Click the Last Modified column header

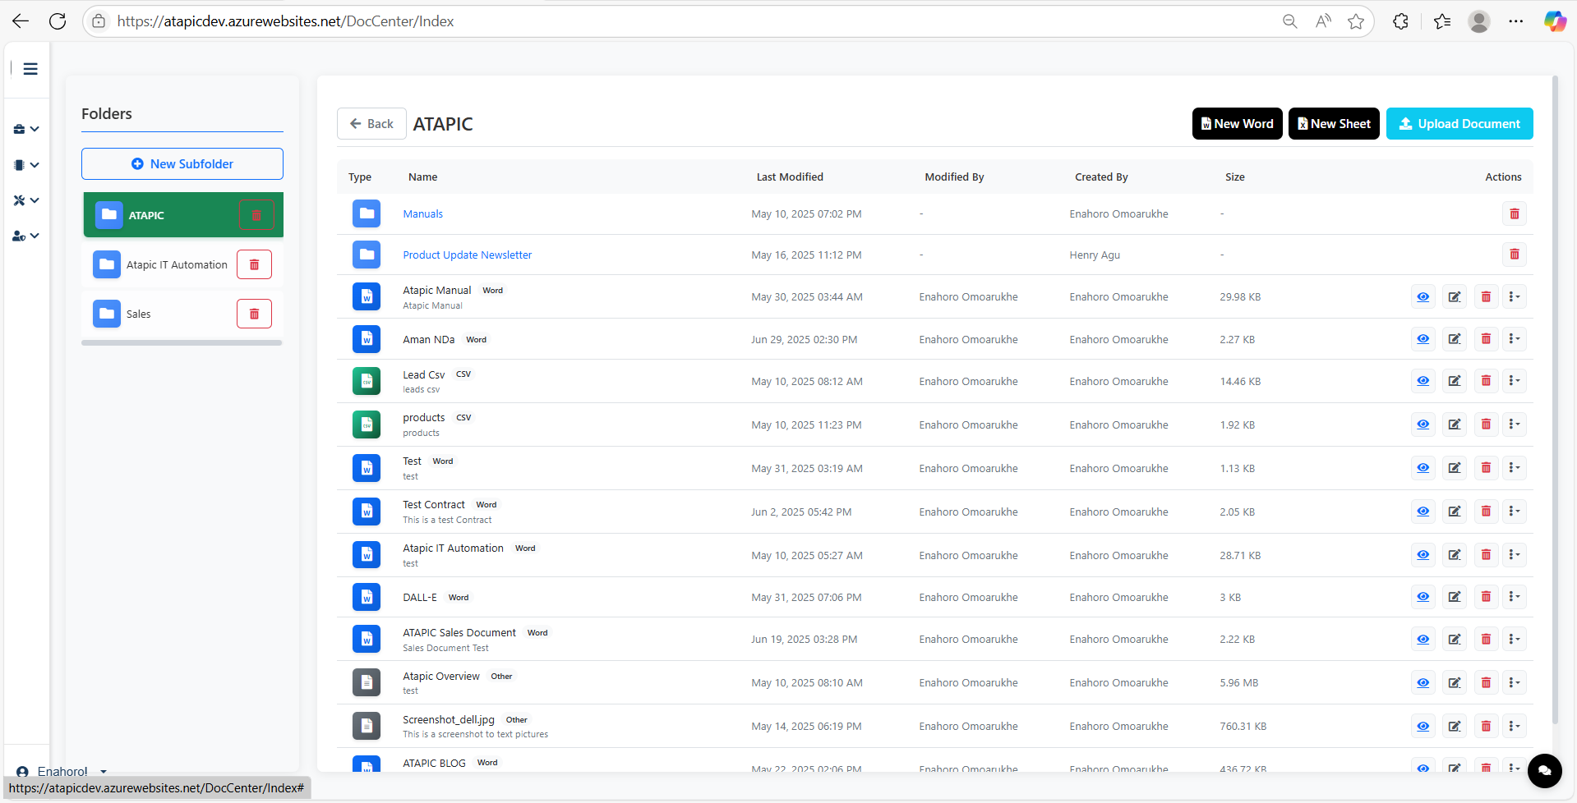click(x=789, y=177)
